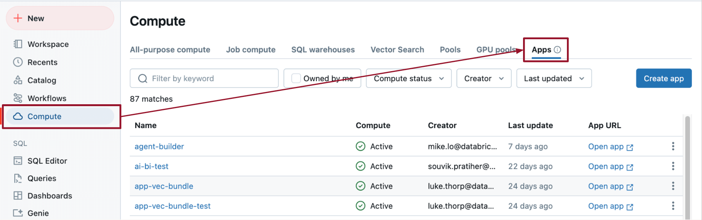Switch to Vector Search tab
Viewport: 702px width, 220px height.
(x=397, y=50)
